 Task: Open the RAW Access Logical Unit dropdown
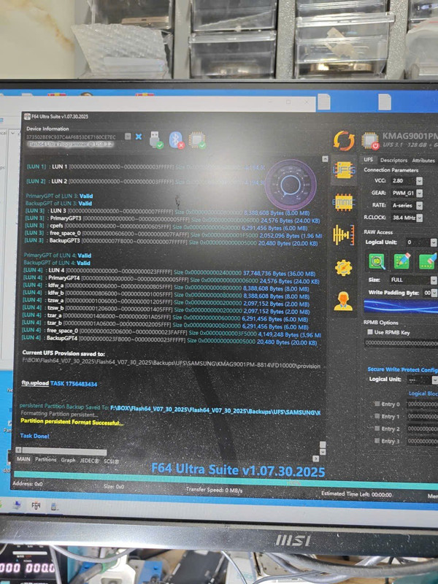pos(433,242)
